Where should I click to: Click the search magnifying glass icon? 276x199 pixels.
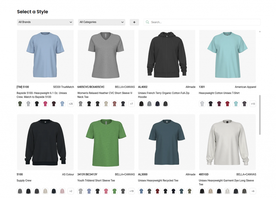click(x=147, y=22)
